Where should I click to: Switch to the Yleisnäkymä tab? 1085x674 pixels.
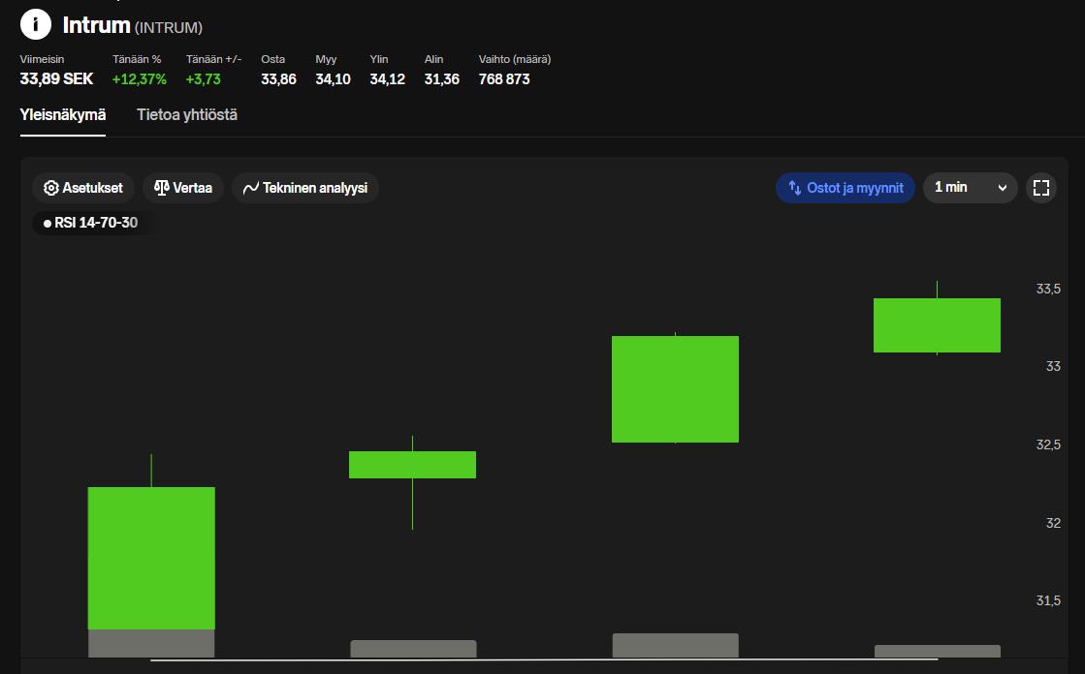point(63,115)
